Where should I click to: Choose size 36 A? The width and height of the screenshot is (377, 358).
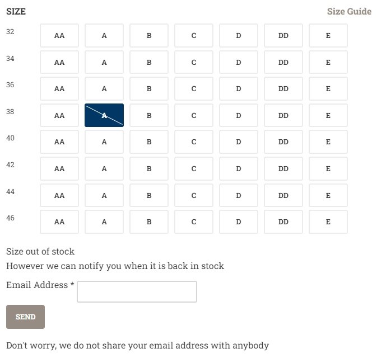coord(104,89)
